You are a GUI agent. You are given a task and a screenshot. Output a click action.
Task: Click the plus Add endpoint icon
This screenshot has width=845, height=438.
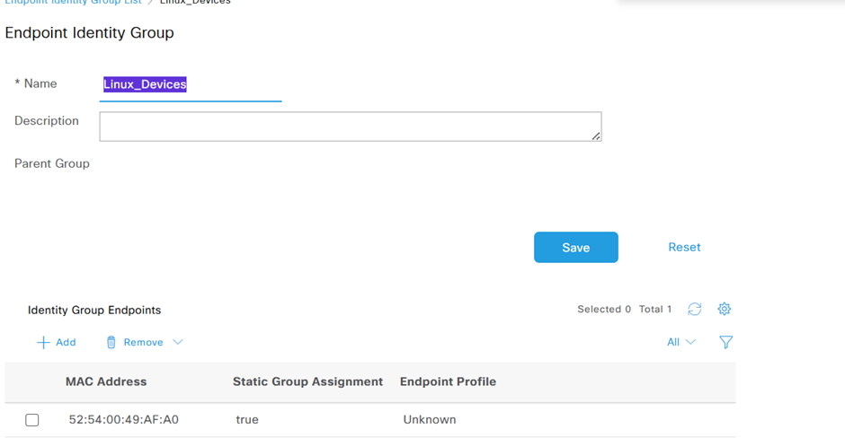click(x=43, y=342)
